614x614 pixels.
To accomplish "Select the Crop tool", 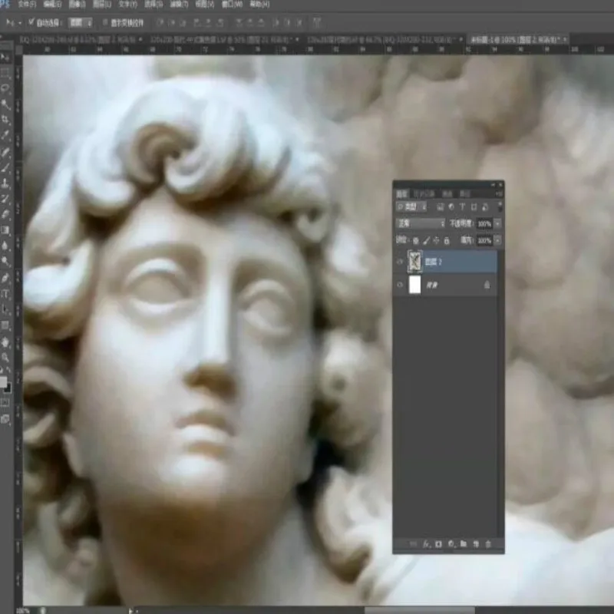I will (6, 120).
